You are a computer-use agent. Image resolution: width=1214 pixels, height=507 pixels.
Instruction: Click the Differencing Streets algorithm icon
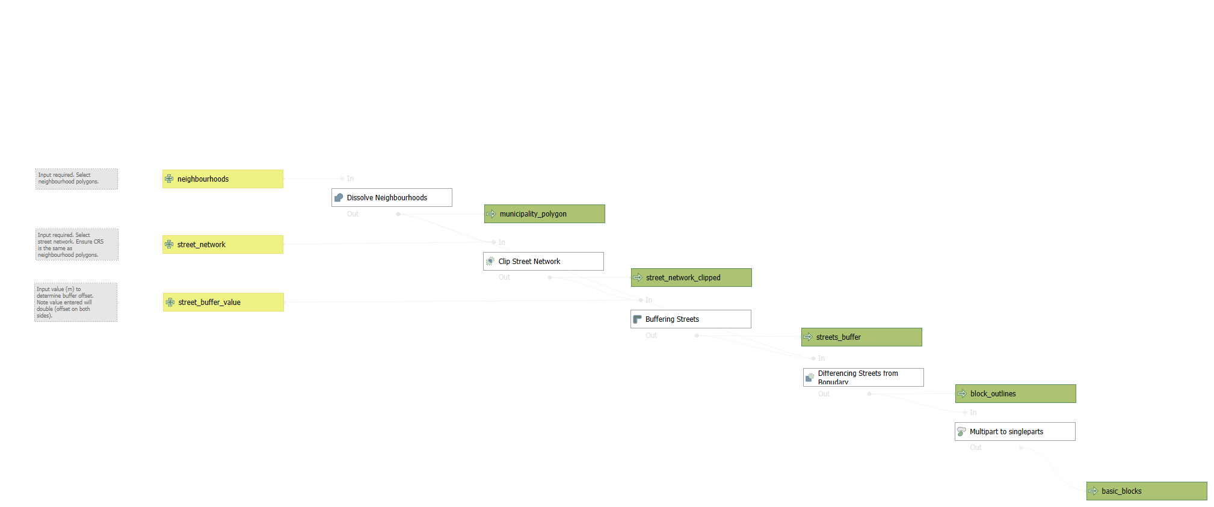[x=810, y=377]
